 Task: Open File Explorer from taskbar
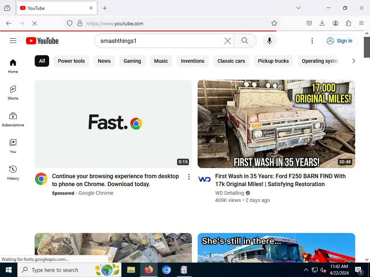click(131, 270)
